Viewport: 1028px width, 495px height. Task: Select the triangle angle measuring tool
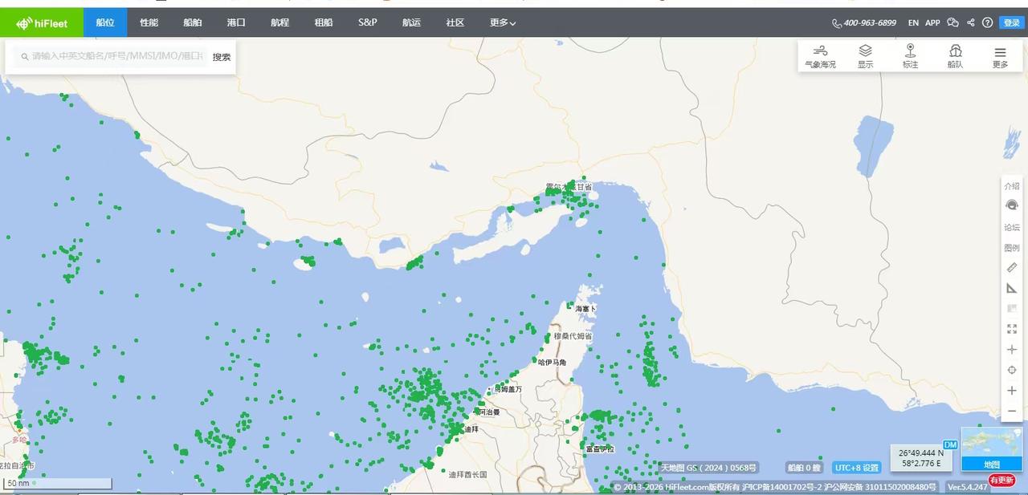(x=1012, y=288)
